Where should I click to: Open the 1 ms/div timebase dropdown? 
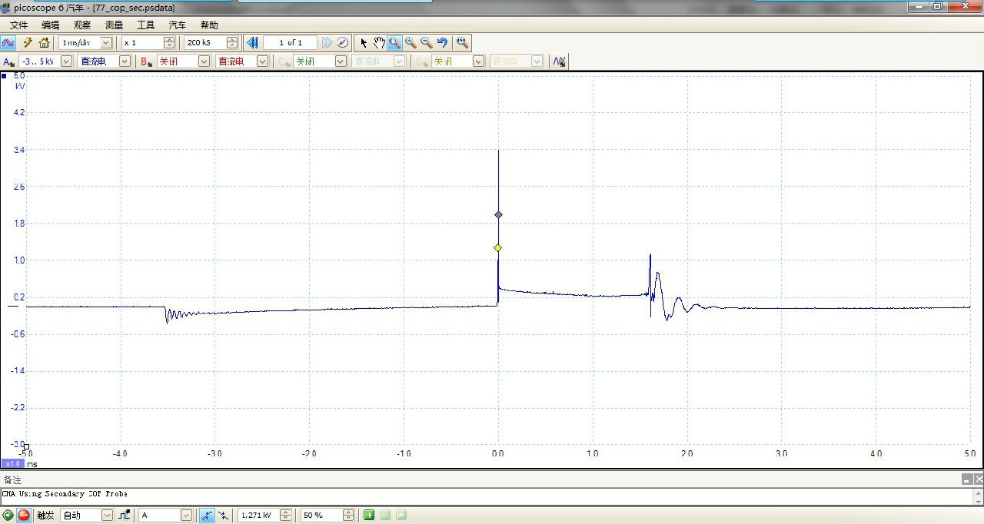(106, 43)
